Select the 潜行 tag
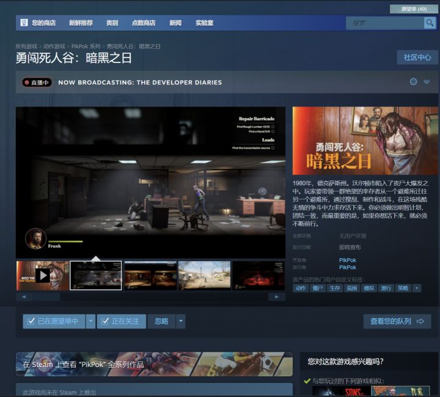Viewport: 440px width, 397px height. 386,288
